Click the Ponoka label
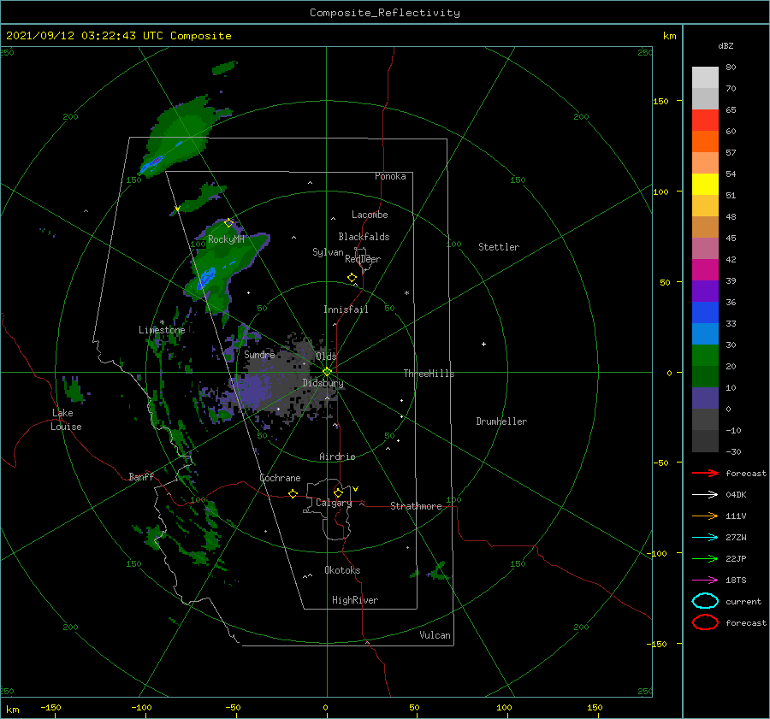Screen dimensions: 770x719 [390, 176]
